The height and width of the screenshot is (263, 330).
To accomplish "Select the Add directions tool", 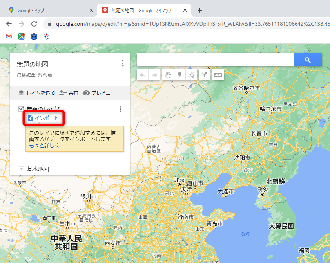I will coord(204,75).
